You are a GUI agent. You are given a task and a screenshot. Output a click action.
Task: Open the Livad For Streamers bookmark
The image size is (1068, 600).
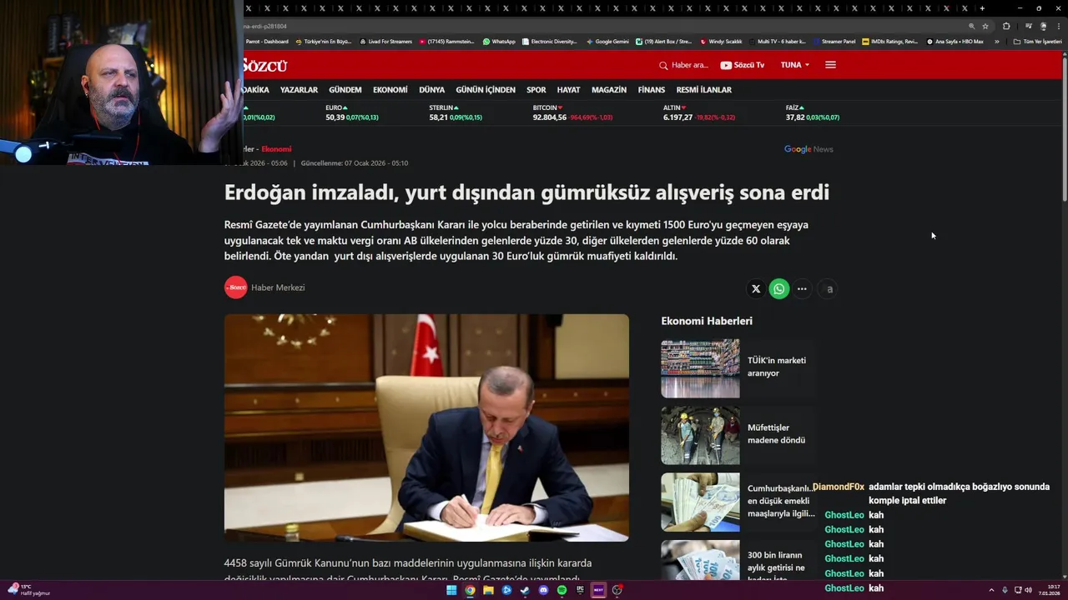tap(385, 41)
